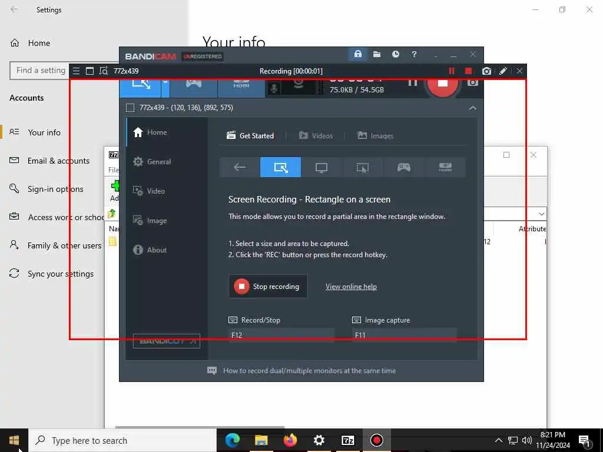Click the back arrow in the mode selector row
The width and height of the screenshot is (603, 452).
click(240, 167)
